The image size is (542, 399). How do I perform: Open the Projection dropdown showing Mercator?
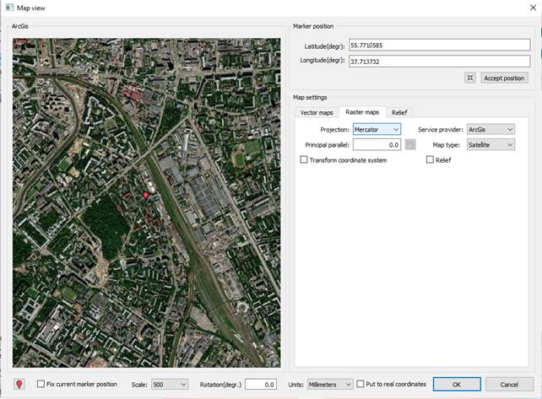[377, 129]
